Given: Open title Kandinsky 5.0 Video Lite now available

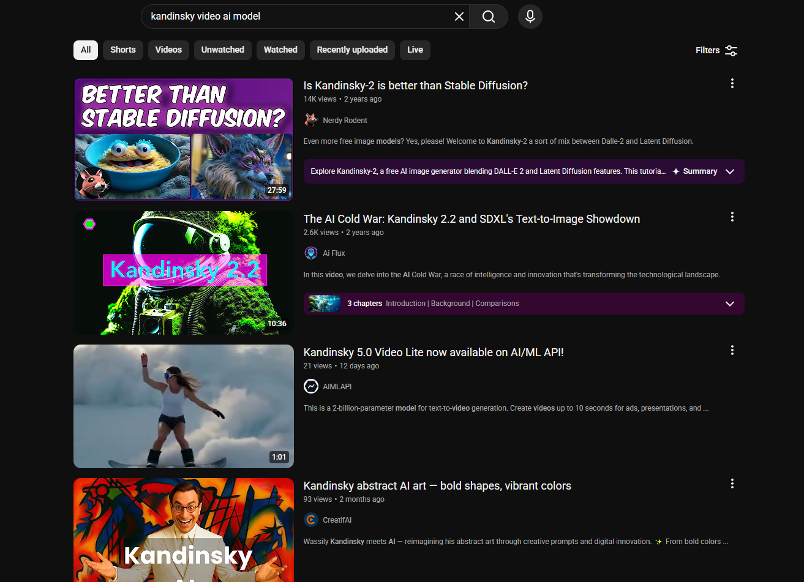Looking at the screenshot, I should (x=434, y=353).
